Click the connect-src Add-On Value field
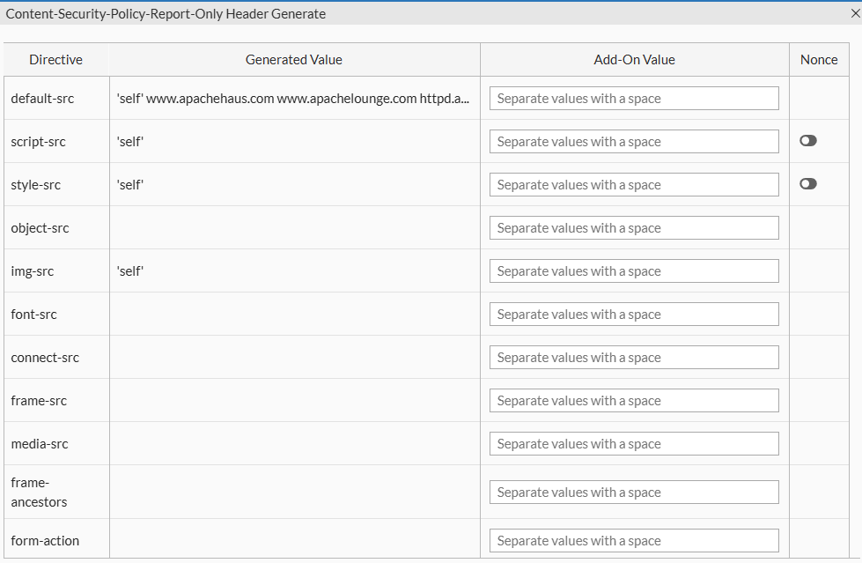The image size is (862, 563). point(634,358)
